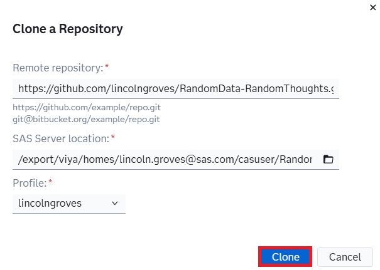The width and height of the screenshot is (380, 270).
Task: Click the required asterisk beside Profile
Action: point(50,182)
